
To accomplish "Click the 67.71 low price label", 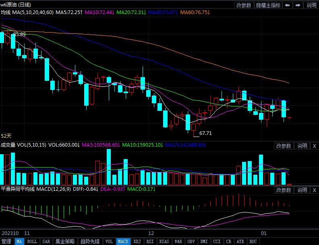I will pos(205,133).
